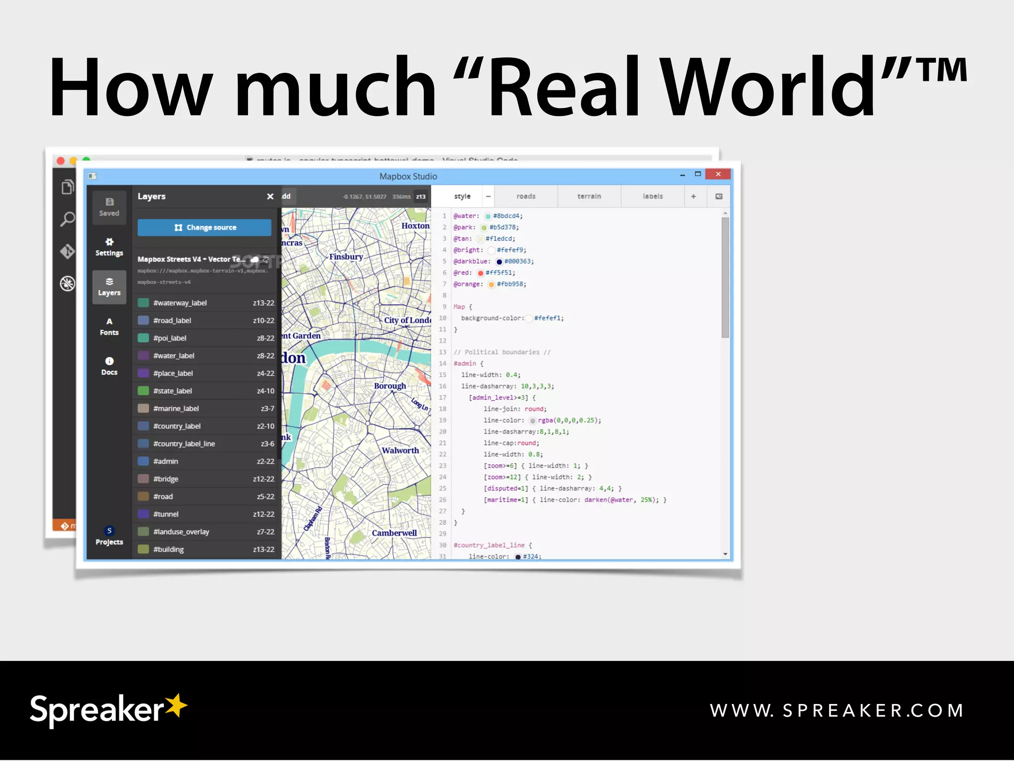Screen dimensions: 1014x761
Task: Open Settings gear in Mapbox sidebar
Action: click(109, 247)
